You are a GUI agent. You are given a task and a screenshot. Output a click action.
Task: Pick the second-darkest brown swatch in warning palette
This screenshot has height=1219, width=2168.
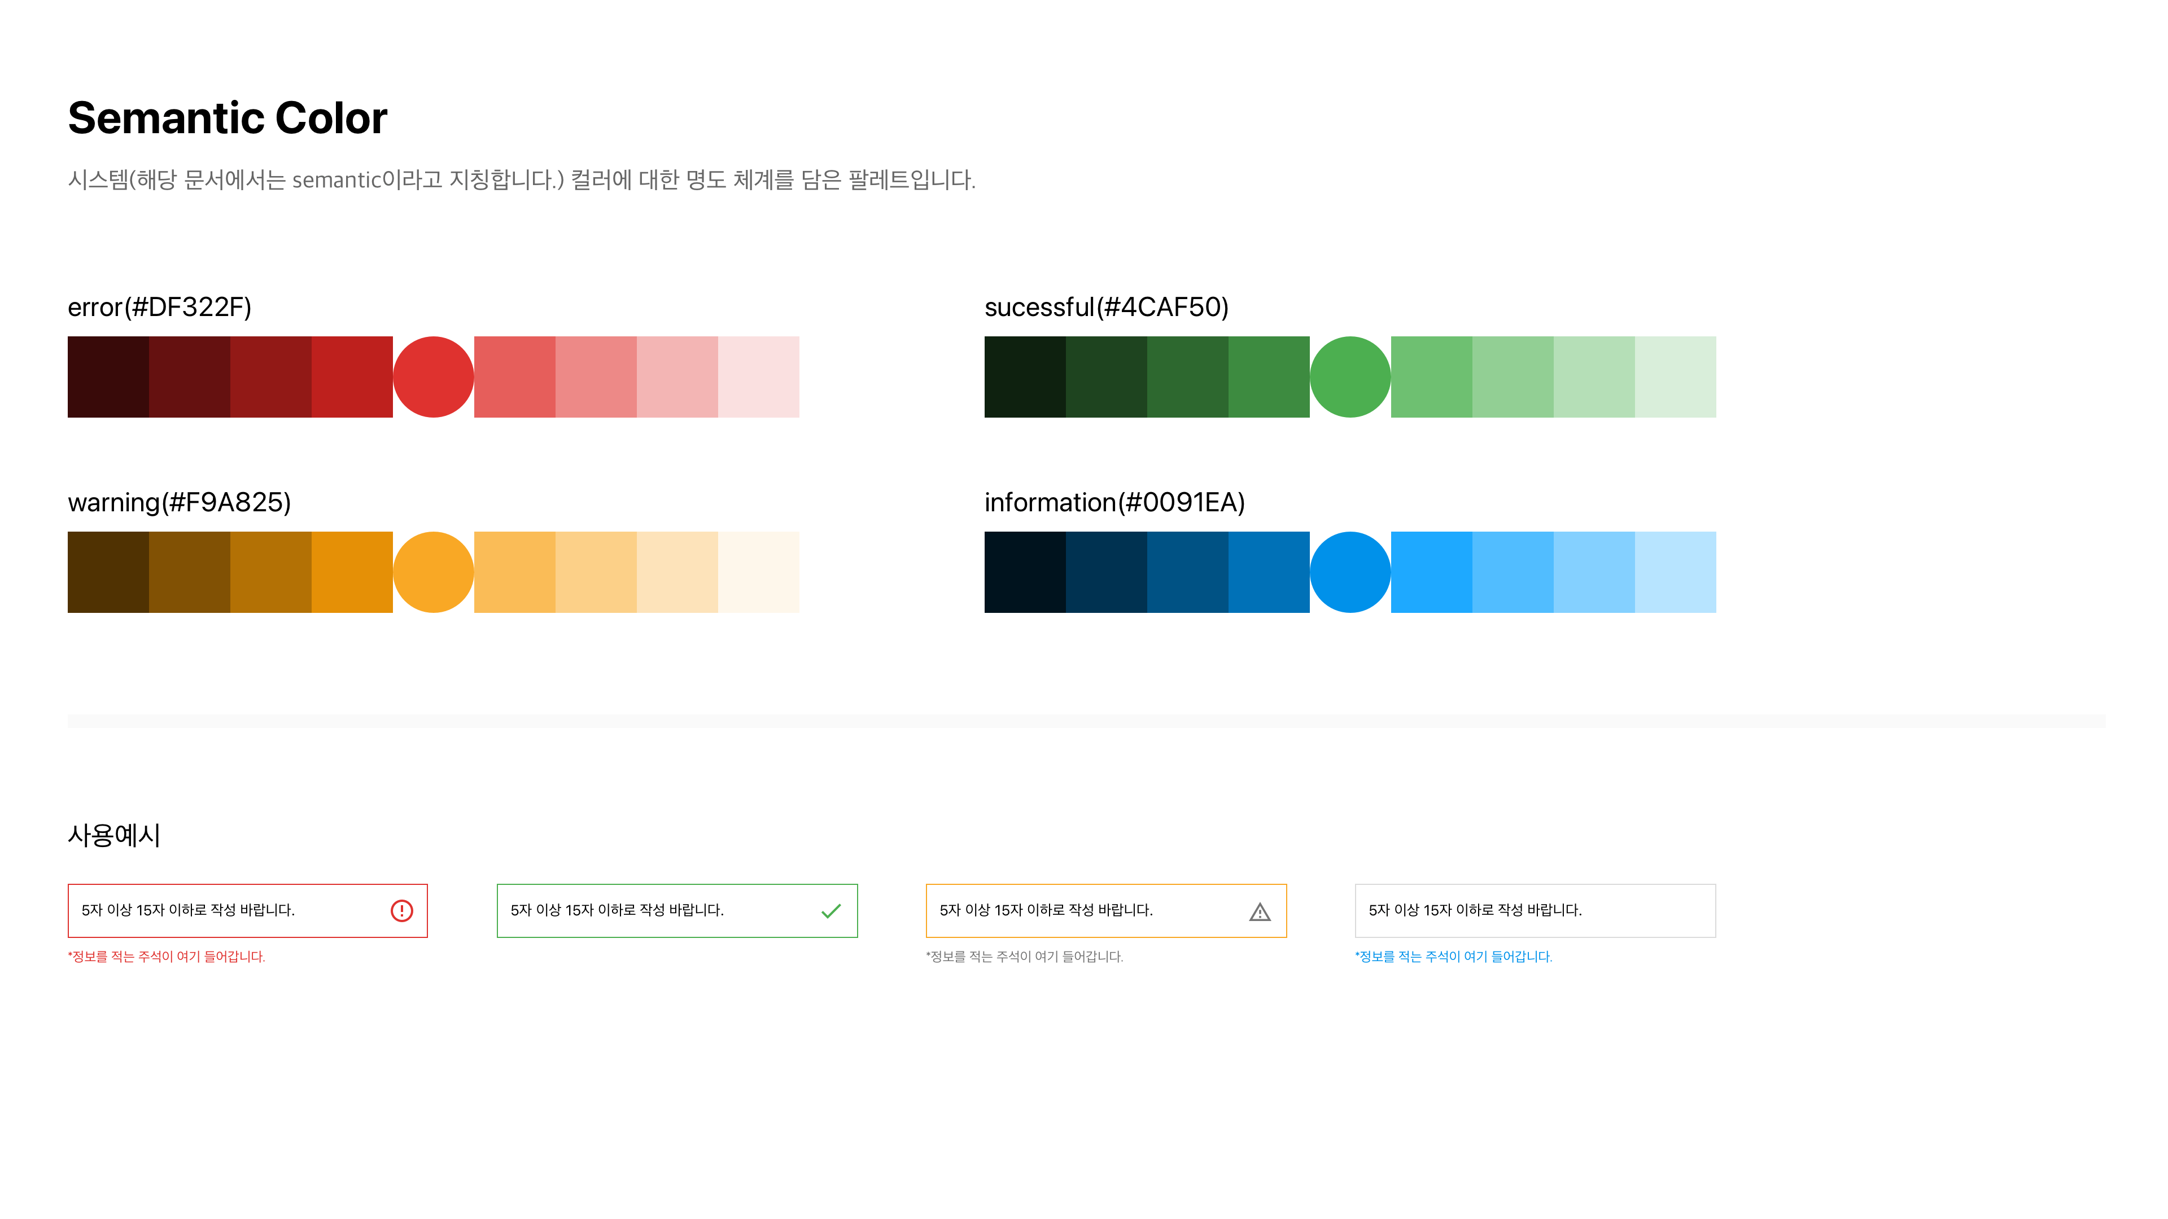pos(189,572)
